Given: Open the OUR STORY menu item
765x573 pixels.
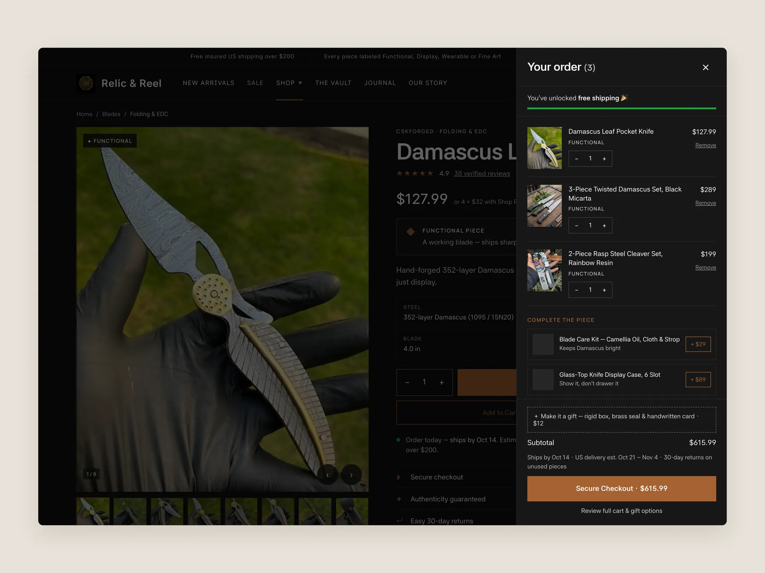Looking at the screenshot, I should (428, 83).
